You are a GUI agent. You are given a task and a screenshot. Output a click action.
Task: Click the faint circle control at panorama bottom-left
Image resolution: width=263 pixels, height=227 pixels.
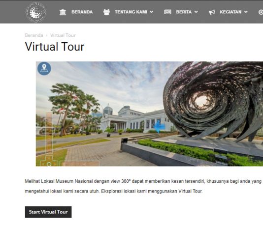click(49, 164)
